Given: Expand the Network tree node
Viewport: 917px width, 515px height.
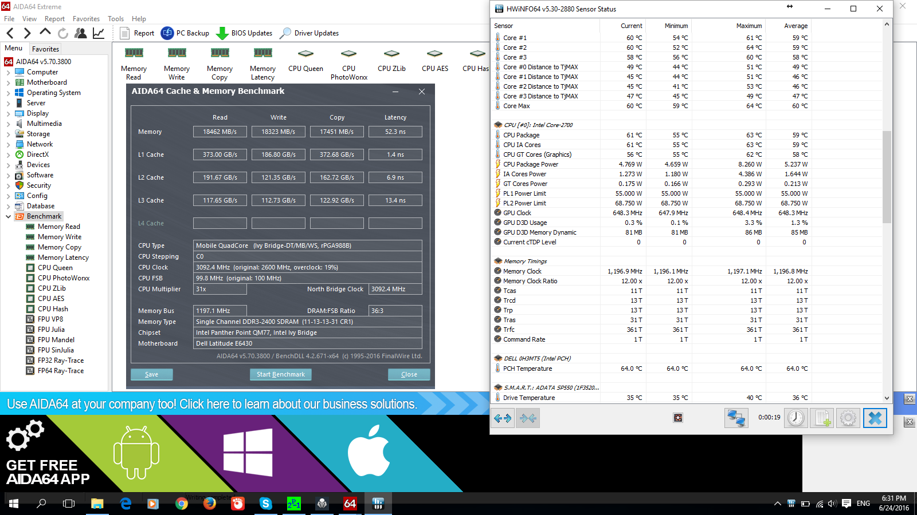Looking at the screenshot, I should (8, 145).
